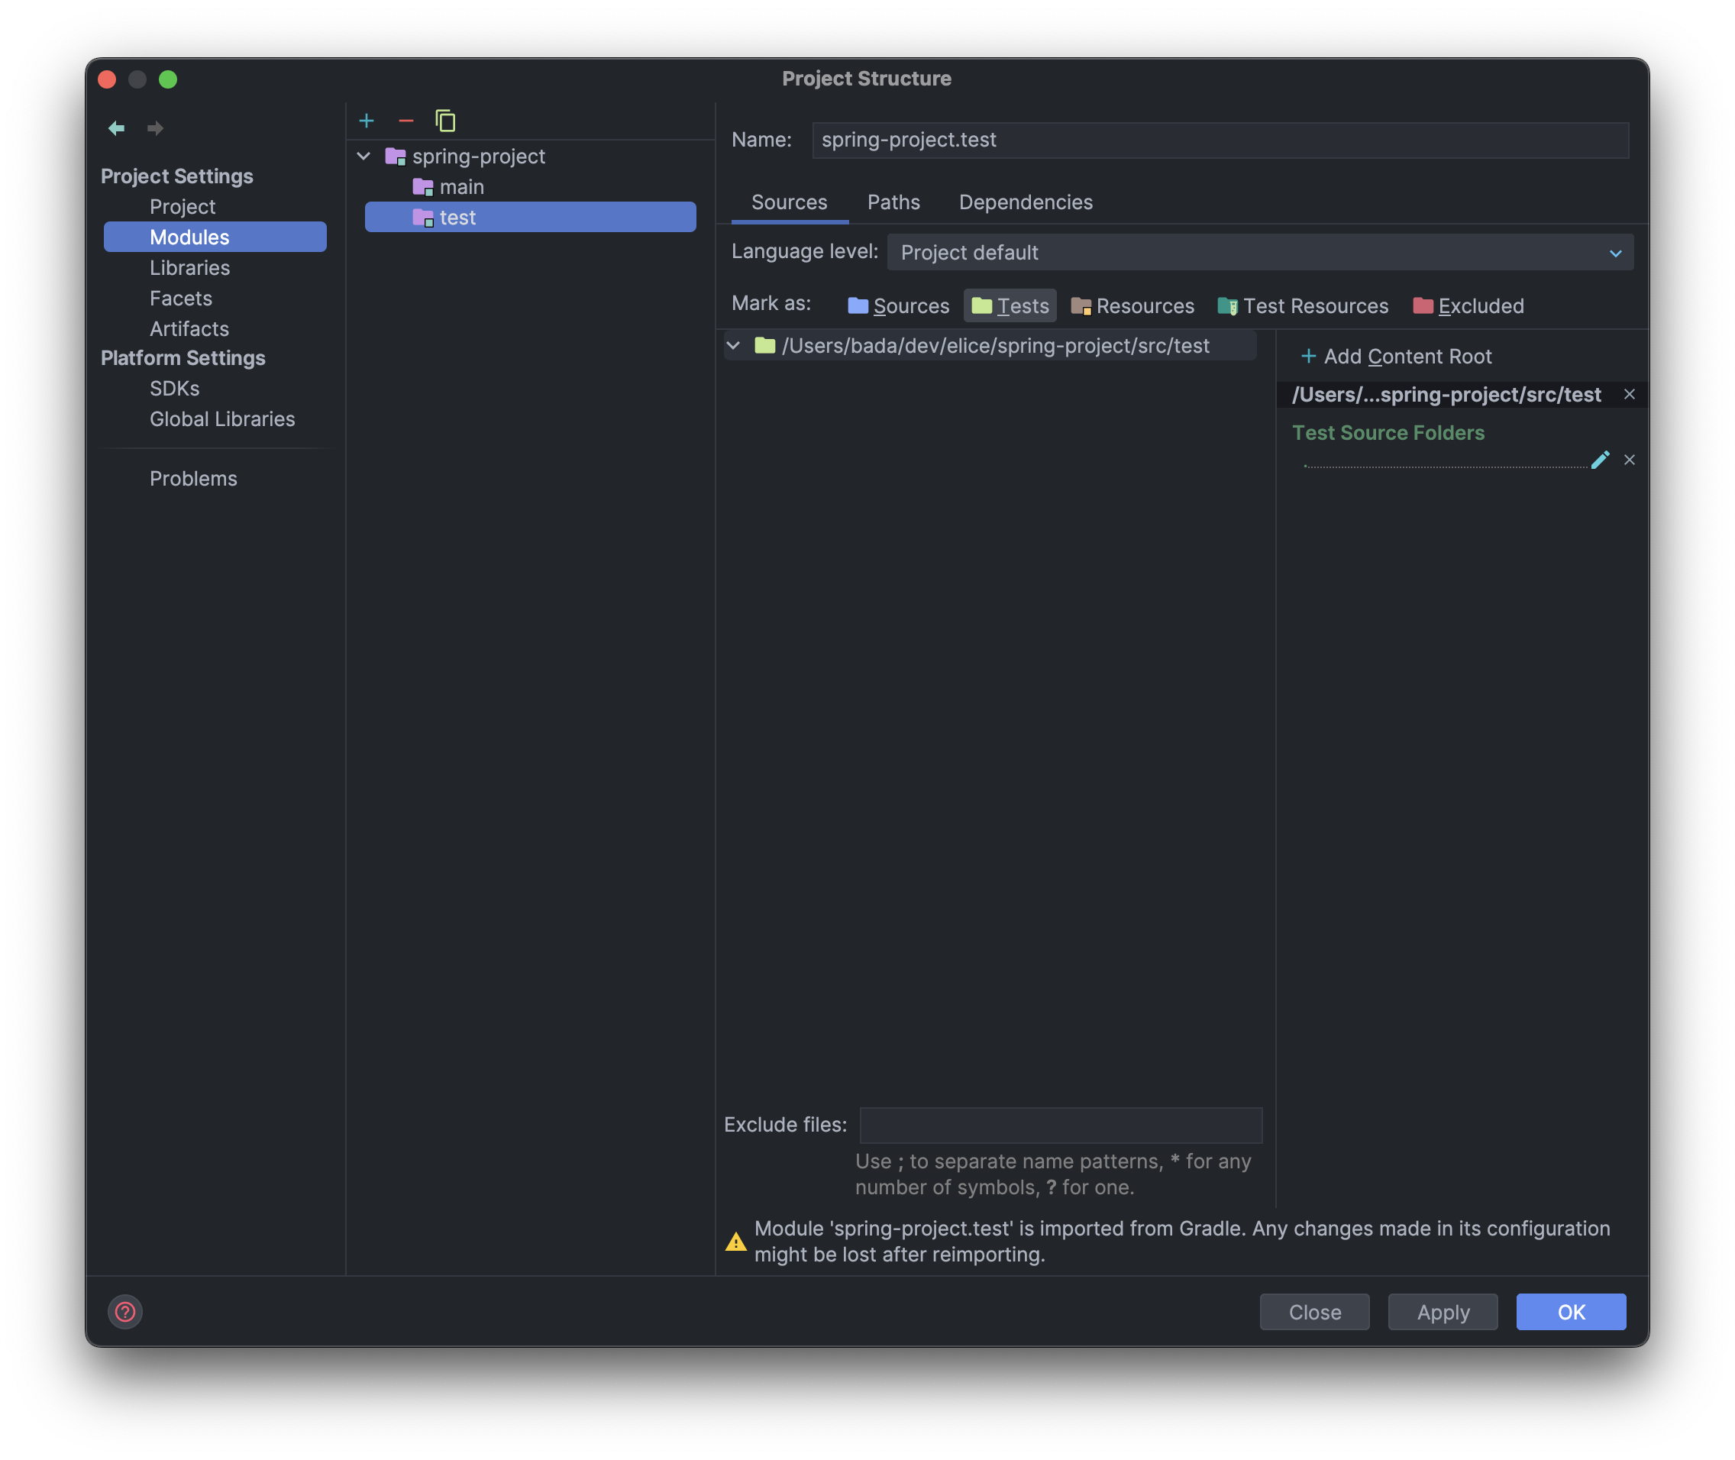Screen dimensions: 1735x1460
Task: Collapse the spring-project module tree
Action: [x=363, y=157]
